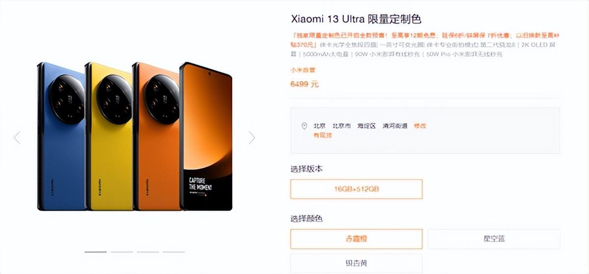
Task: Choose the 16GB+512GB version option
Action: pos(356,189)
